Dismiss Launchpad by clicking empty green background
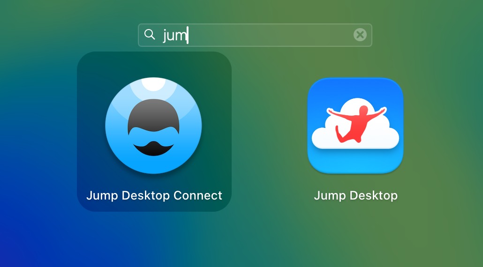Screen dimensions: 483x267 (431, 225)
